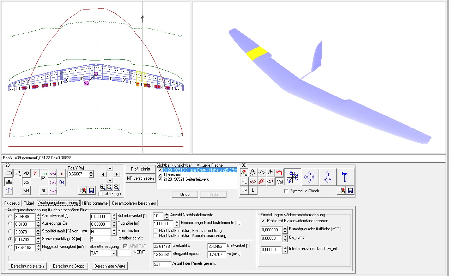Uncheck Profile mit Blasenwiderstand rechnen
The width and height of the screenshot is (449, 276).
click(263, 221)
